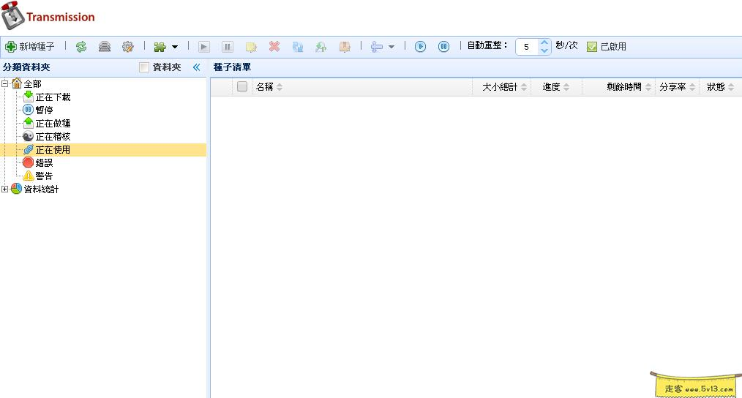This screenshot has width=742, height=398.
Task: Select 正在下載 in the tree
Action: (53, 97)
